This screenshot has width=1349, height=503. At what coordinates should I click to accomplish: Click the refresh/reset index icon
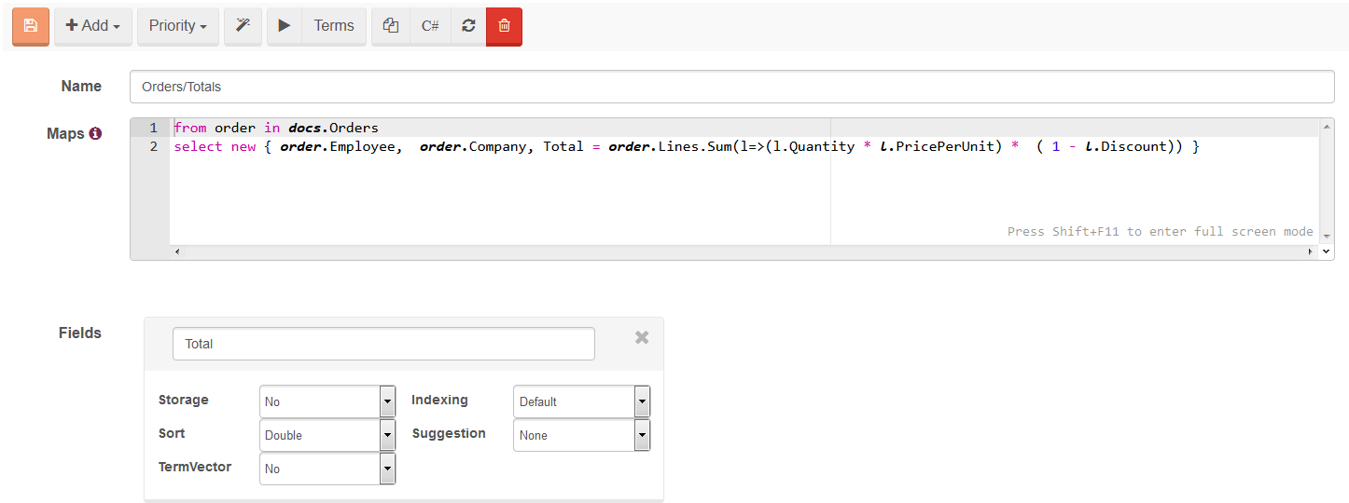[468, 26]
